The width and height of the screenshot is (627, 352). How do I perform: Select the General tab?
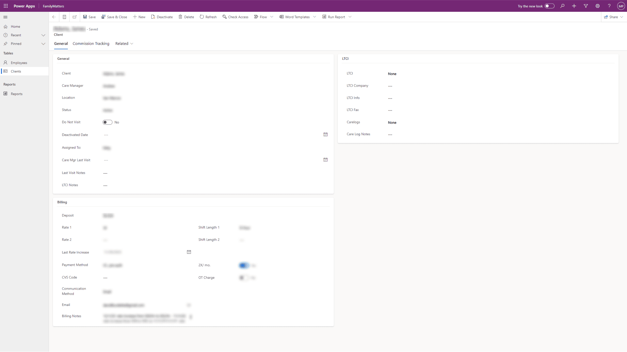61,43
